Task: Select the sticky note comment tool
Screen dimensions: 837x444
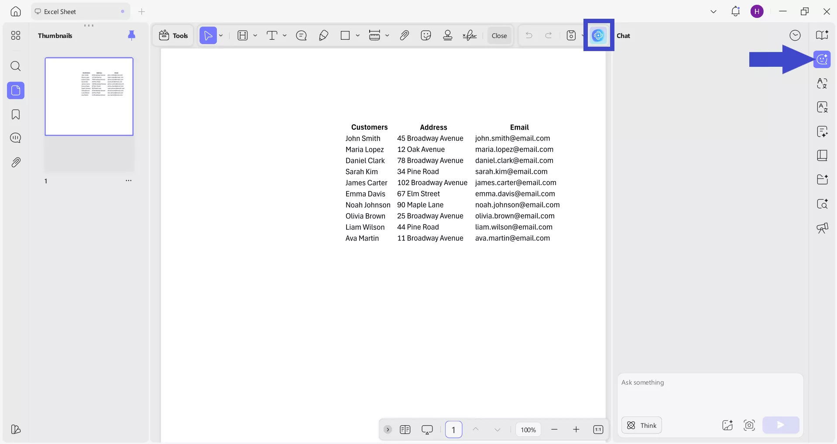Action: click(301, 35)
